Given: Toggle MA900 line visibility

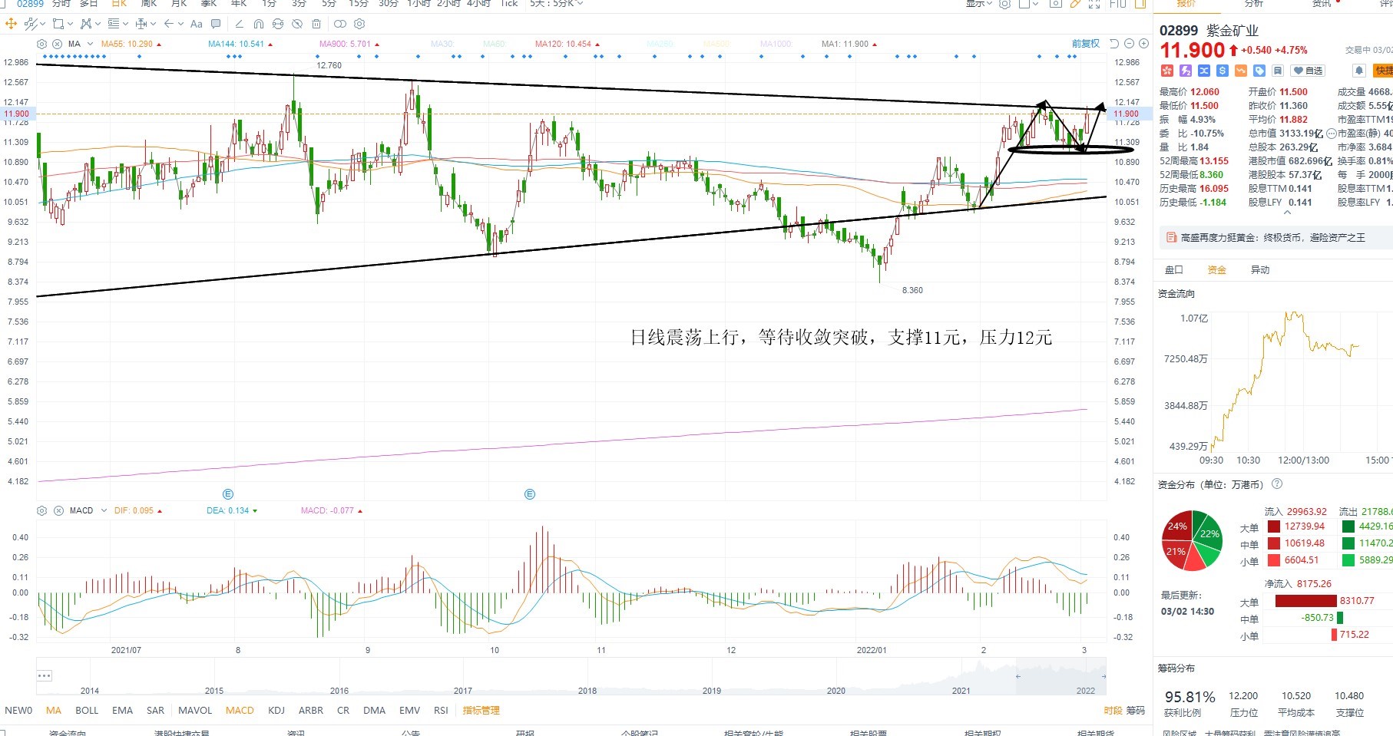Looking at the screenshot, I should coord(349,44).
